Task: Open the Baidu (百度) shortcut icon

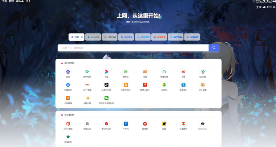Action: [x=68, y=72]
